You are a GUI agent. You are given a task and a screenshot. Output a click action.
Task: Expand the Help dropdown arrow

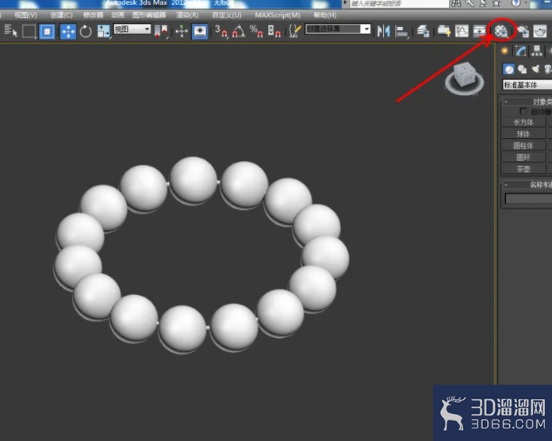click(525, 3)
